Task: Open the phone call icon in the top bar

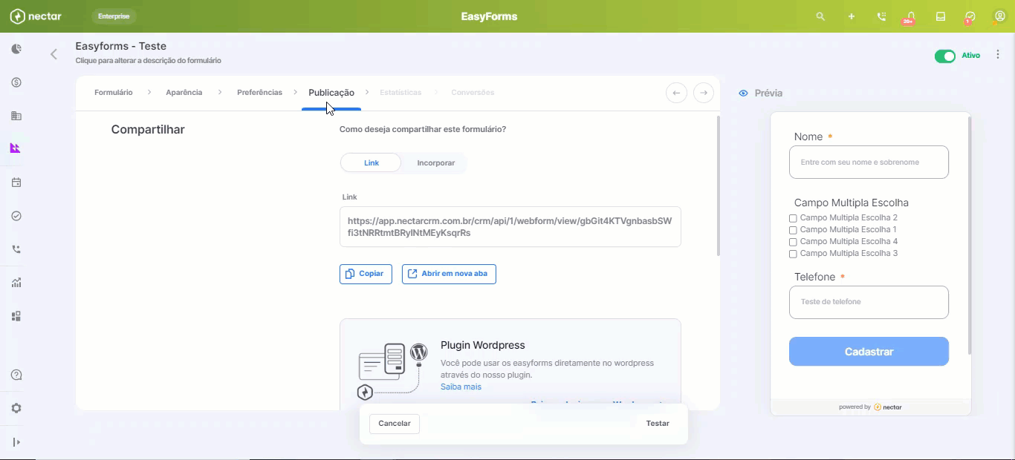Action: [881, 16]
